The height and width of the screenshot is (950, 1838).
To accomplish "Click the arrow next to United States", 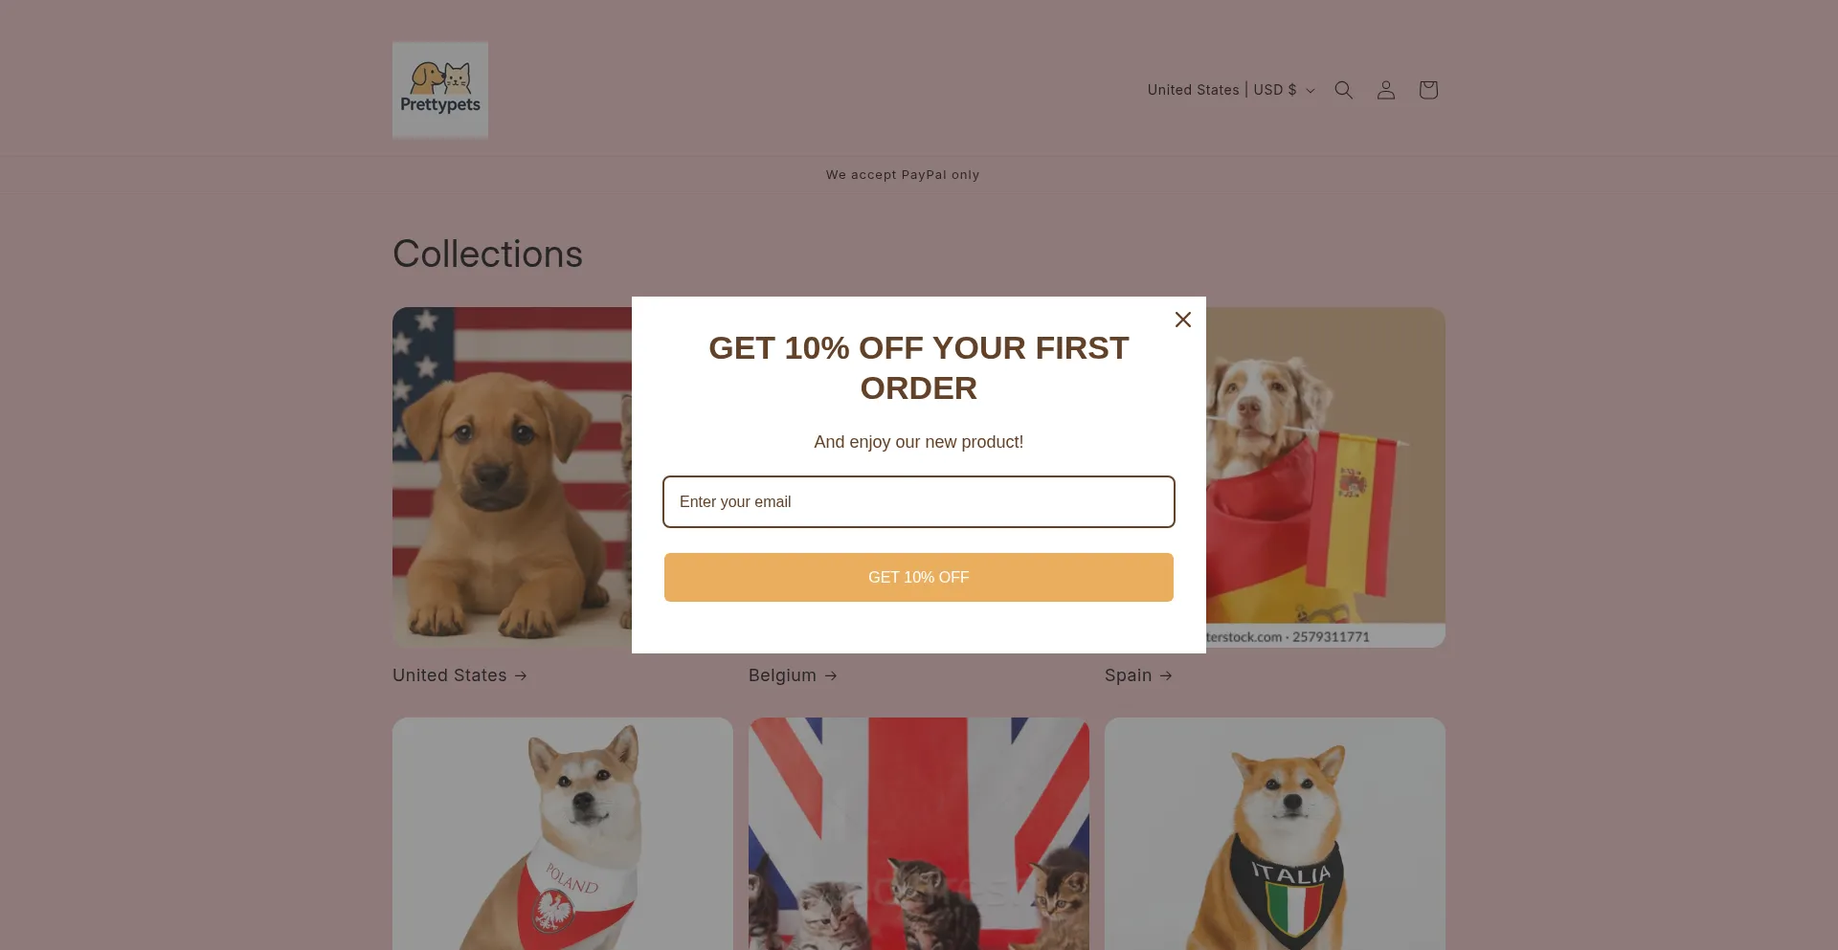I will [x=520, y=675].
